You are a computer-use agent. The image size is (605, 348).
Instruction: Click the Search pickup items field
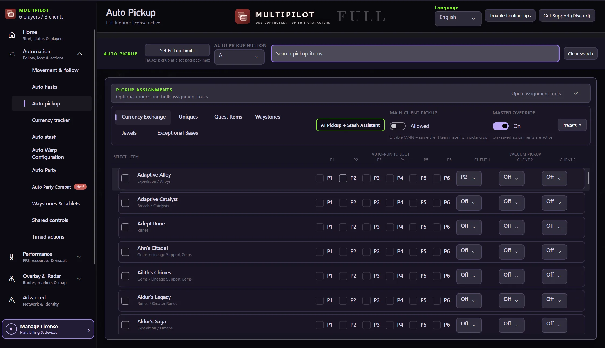[415, 54]
